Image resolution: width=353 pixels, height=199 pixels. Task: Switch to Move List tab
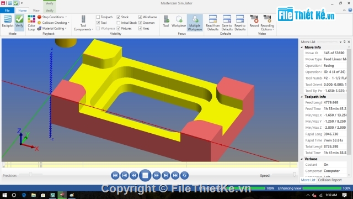point(308,180)
